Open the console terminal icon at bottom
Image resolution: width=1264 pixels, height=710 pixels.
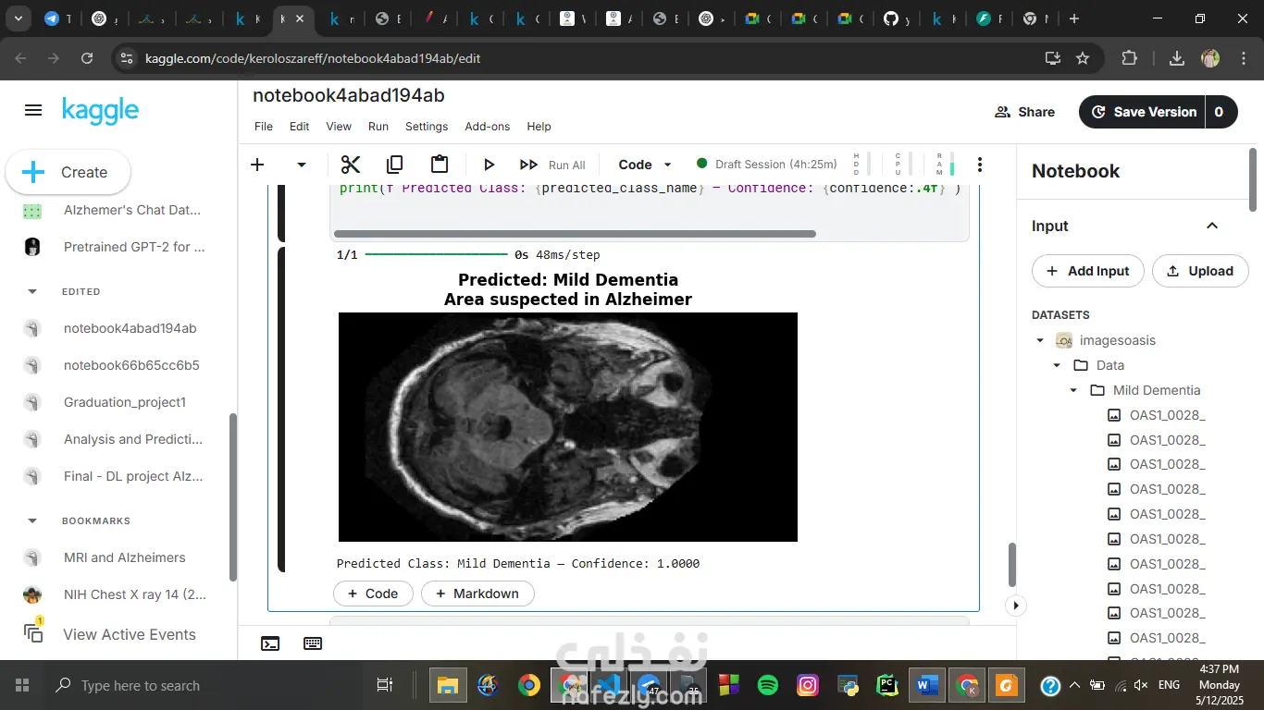click(x=270, y=643)
